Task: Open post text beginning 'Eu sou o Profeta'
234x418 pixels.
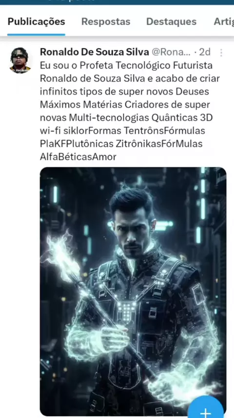Action: tap(126, 111)
